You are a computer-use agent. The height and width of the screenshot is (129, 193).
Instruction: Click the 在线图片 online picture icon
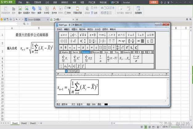(x=26, y=10)
